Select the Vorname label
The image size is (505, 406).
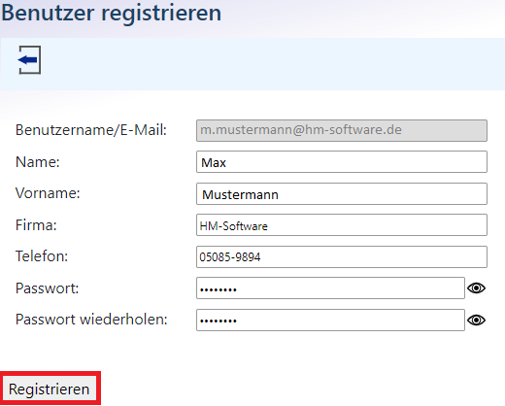coord(48,193)
